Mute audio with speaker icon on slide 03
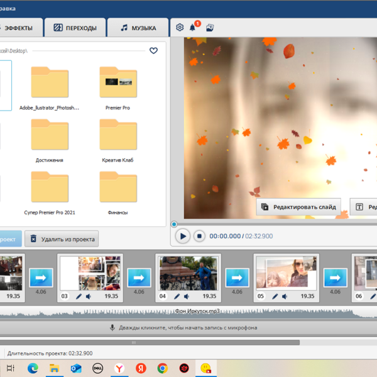377x377 pixels. click(x=89, y=297)
